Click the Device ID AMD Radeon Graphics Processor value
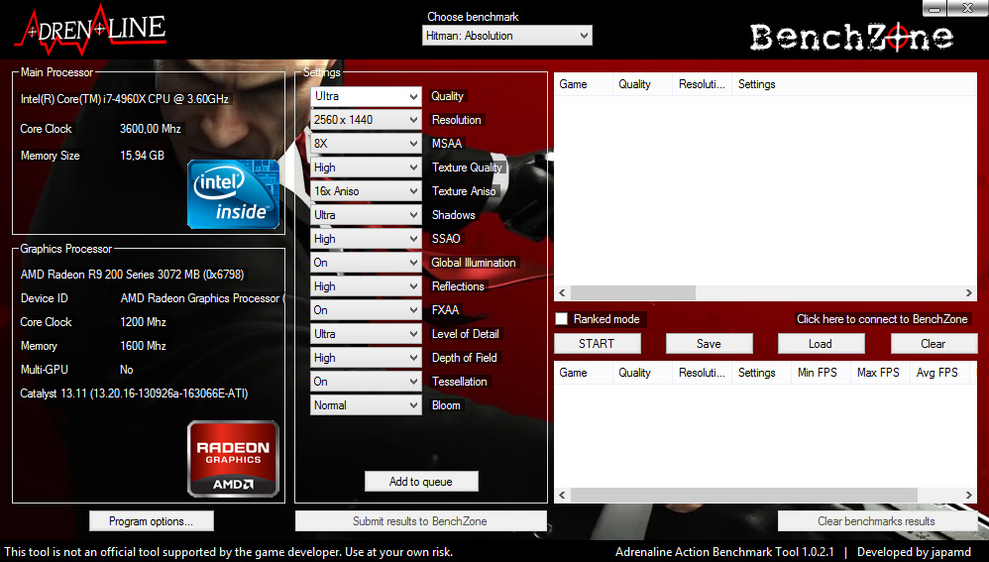Viewport: 989px width, 562px height. click(x=202, y=298)
